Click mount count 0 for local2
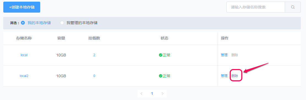The image size is (306, 100). 94,76
